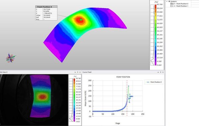Click the color legend in the 2D image view

click(74, 100)
